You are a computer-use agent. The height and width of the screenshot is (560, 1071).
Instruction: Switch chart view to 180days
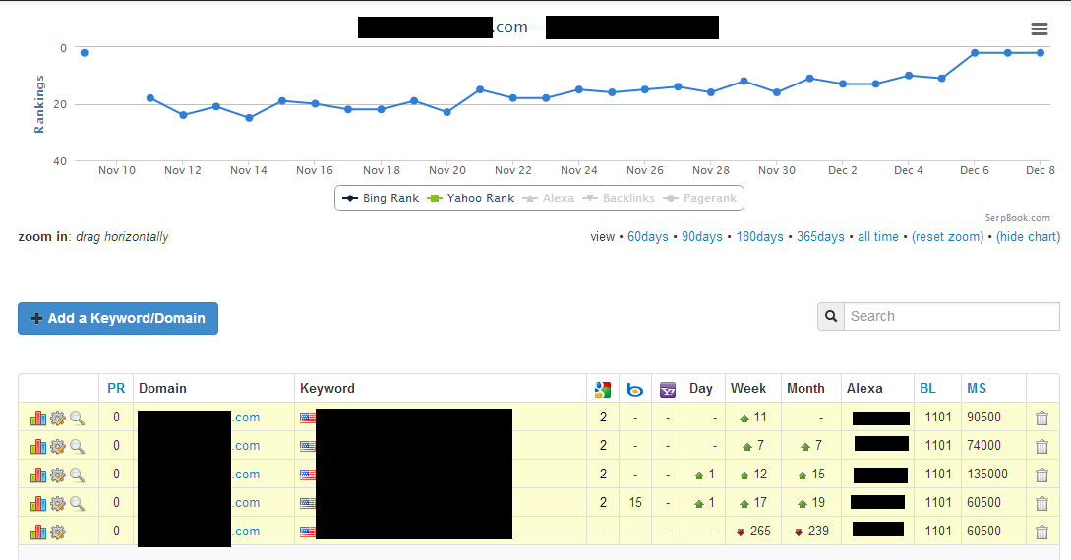coord(759,236)
